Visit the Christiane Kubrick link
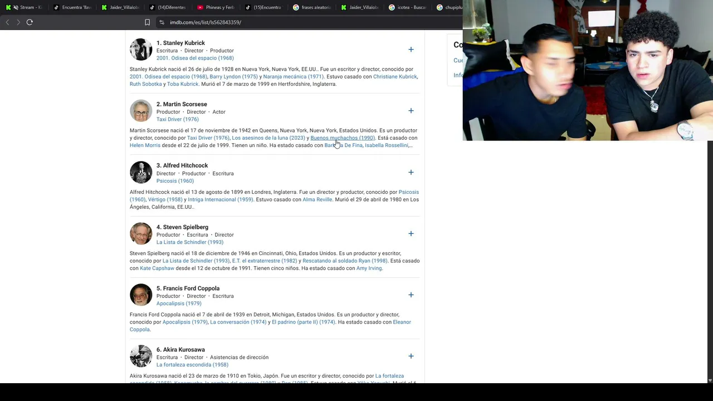The width and height of the screenshot is (713, 401). point(395,77)
